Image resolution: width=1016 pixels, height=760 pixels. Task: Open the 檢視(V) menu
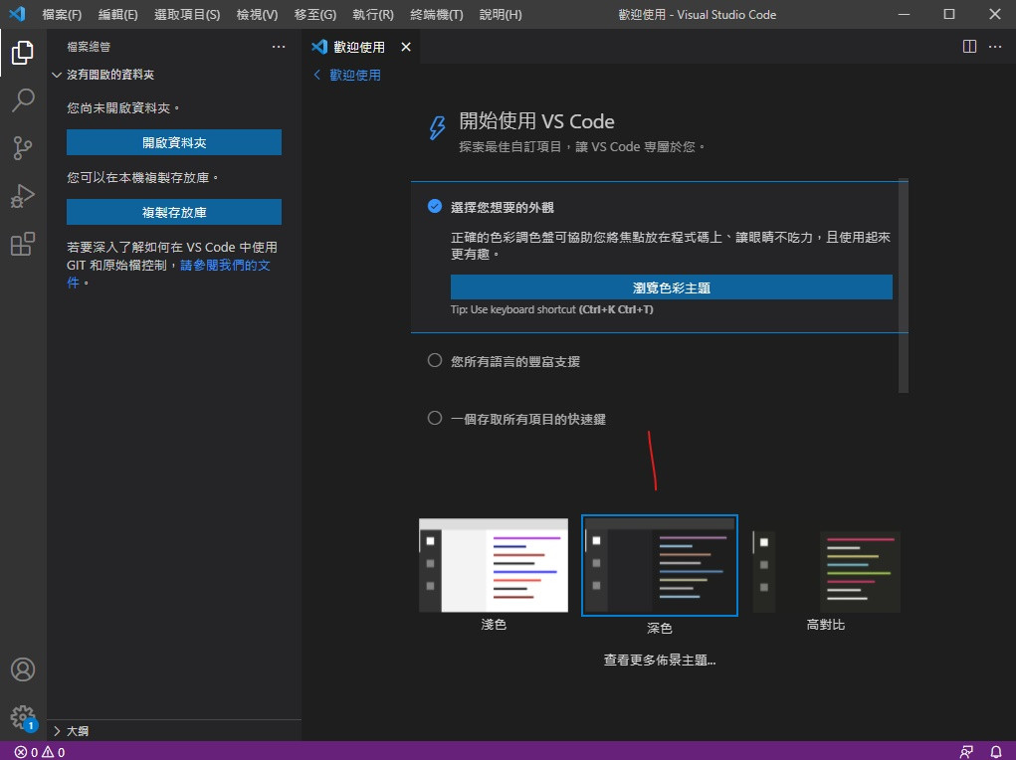point(258,14)
